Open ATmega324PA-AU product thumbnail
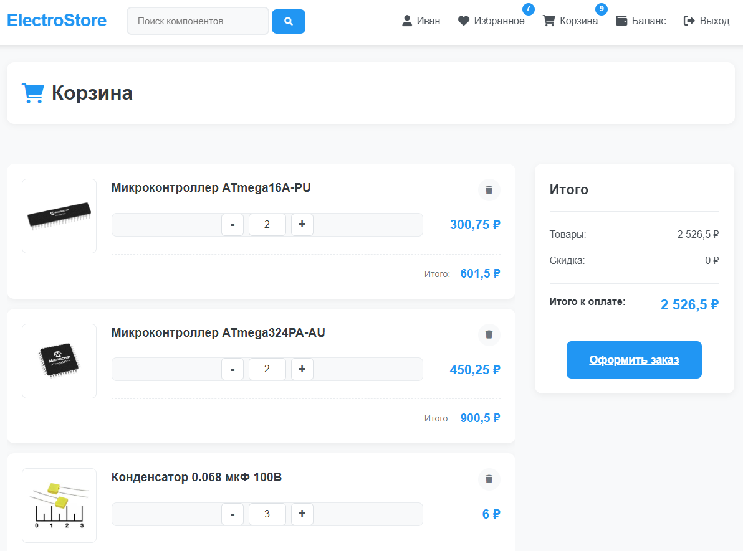The width and height of the screenshot is (743, 551). (59, 360)
